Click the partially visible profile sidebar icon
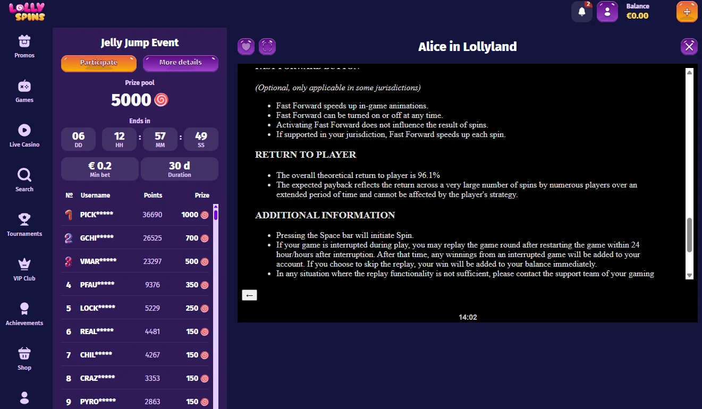This screenshot has width=702, height=409. tap(24, 398)
